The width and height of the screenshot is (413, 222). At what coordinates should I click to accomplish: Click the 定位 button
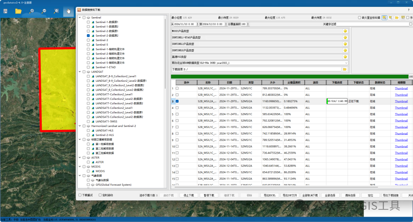(x=370, y=195)
